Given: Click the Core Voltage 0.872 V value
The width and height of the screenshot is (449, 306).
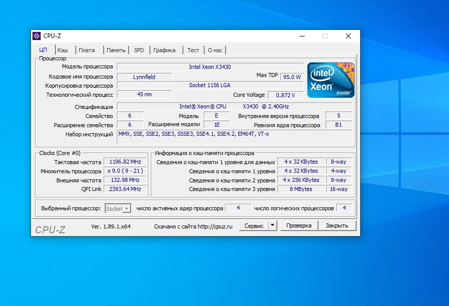Looking at the screenshot, I should click(x=285, y=95).
